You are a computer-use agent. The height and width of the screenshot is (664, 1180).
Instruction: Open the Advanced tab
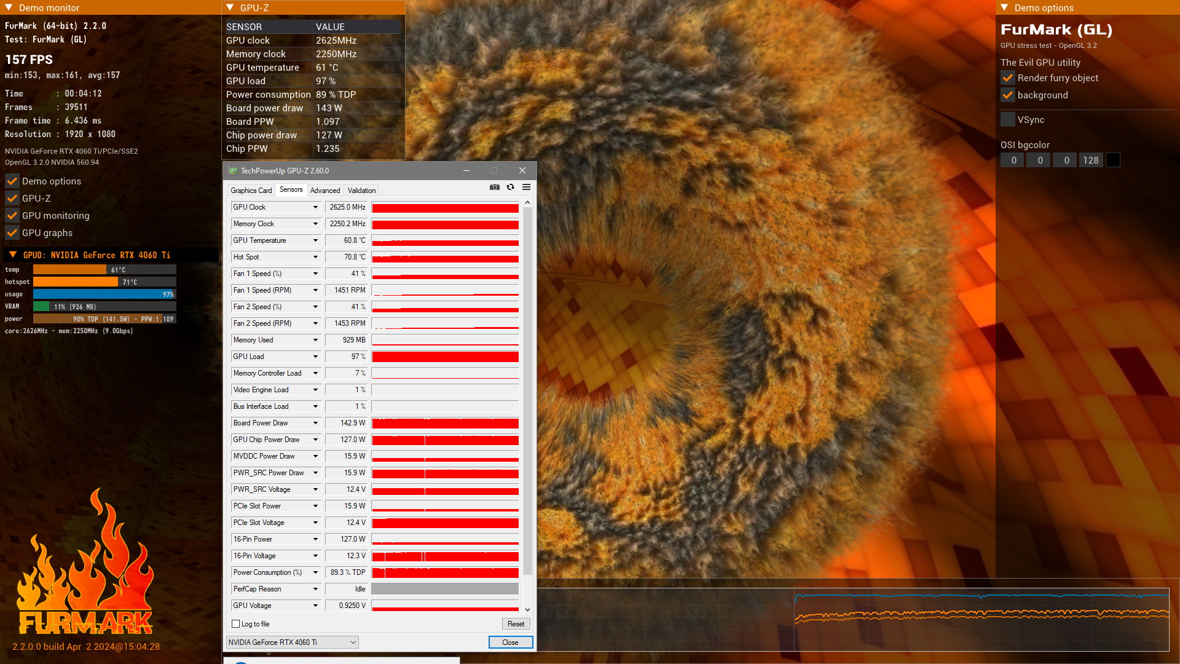325,191
